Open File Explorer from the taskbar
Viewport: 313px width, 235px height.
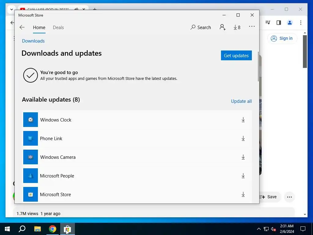(x=37, y=229)
